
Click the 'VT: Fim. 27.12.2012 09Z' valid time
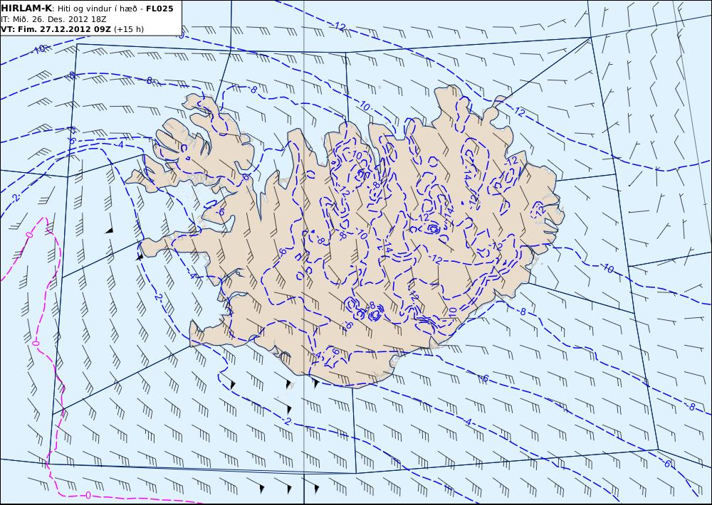(x=56, y=29)
